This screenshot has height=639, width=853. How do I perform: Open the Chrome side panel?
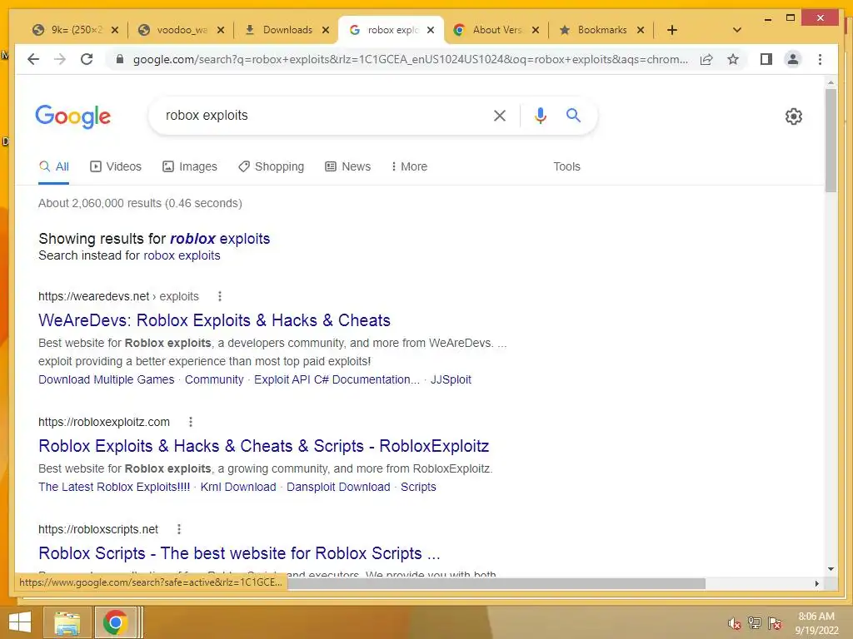coord(766,59)
